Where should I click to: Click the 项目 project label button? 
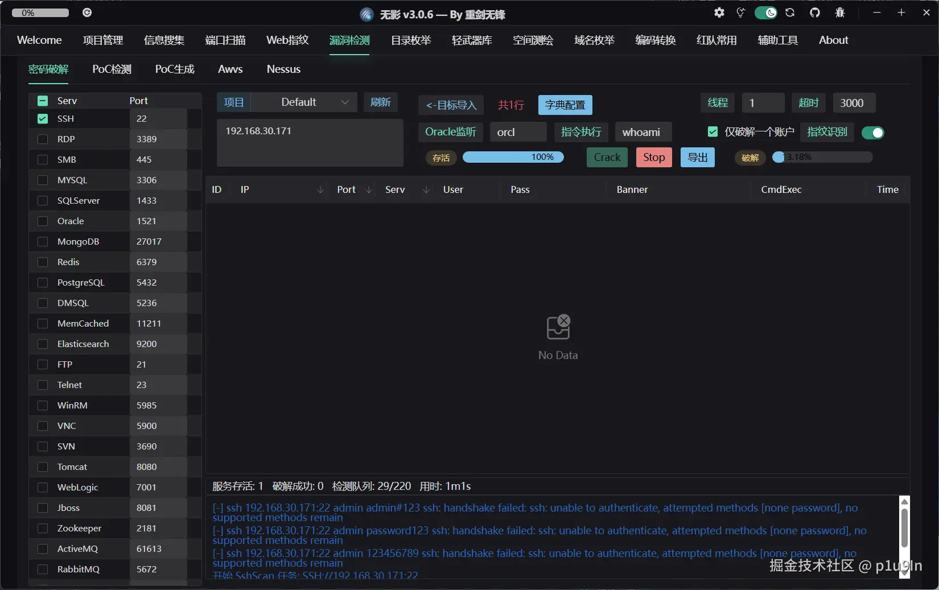click(x=234, y=102)
